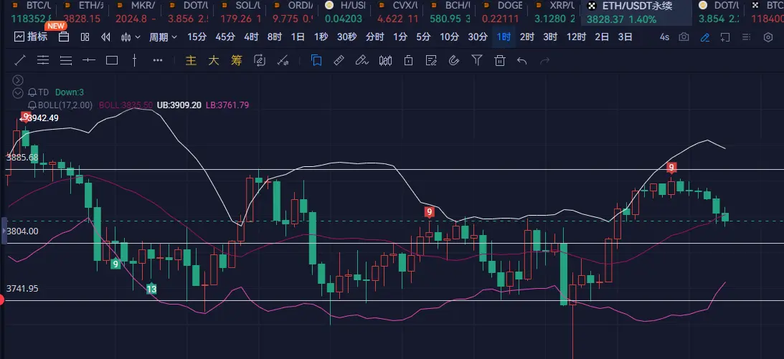The width and height of the screenshot is (784, 359).
Task: Toggle the blue bookmark annotation icon
Action: point(316,60)
